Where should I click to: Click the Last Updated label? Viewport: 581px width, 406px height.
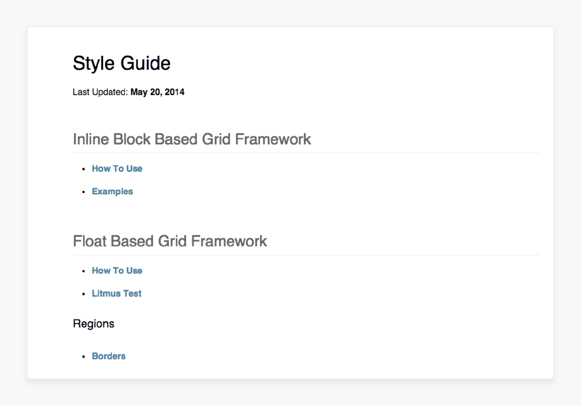[x=100, y=92]
